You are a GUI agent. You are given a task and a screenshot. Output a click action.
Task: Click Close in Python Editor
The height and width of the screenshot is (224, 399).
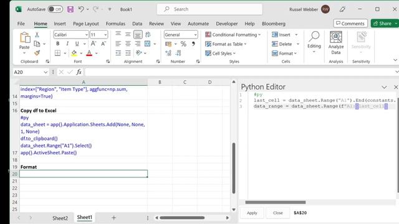coord(278,213)
